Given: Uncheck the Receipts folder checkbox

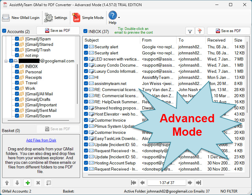Looking at the screenshot, I should [17, 77].
